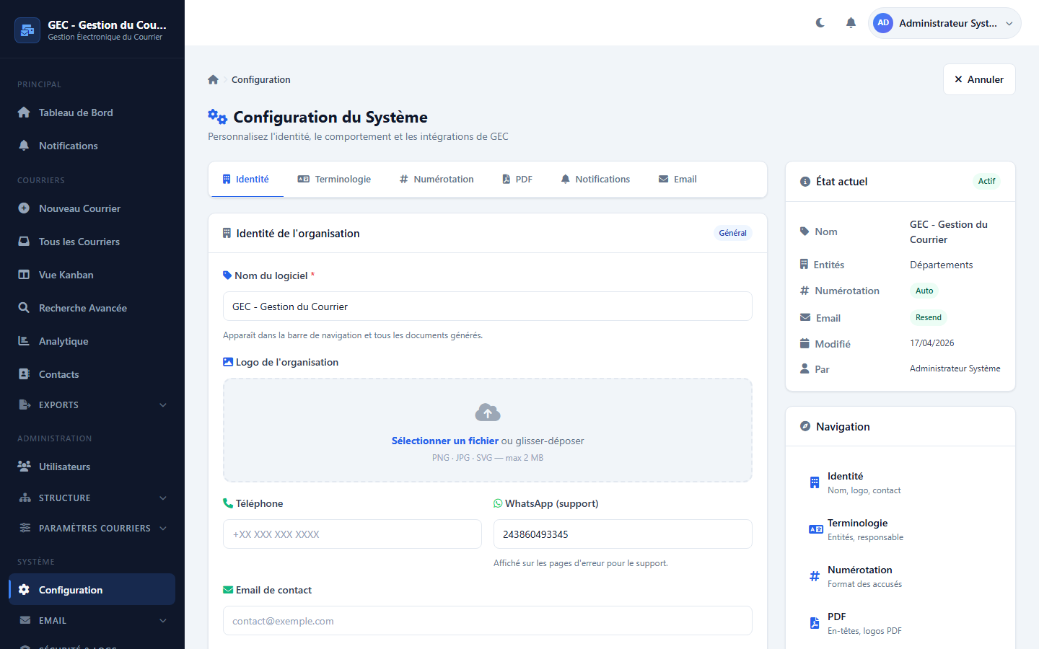
Task: Toggle dark mode with the moon icon
Action: (820, 23)
